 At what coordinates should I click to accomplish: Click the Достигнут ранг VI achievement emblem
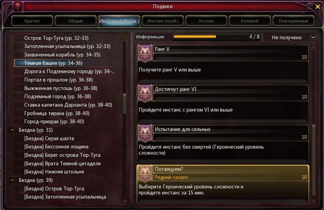[145, 93]
